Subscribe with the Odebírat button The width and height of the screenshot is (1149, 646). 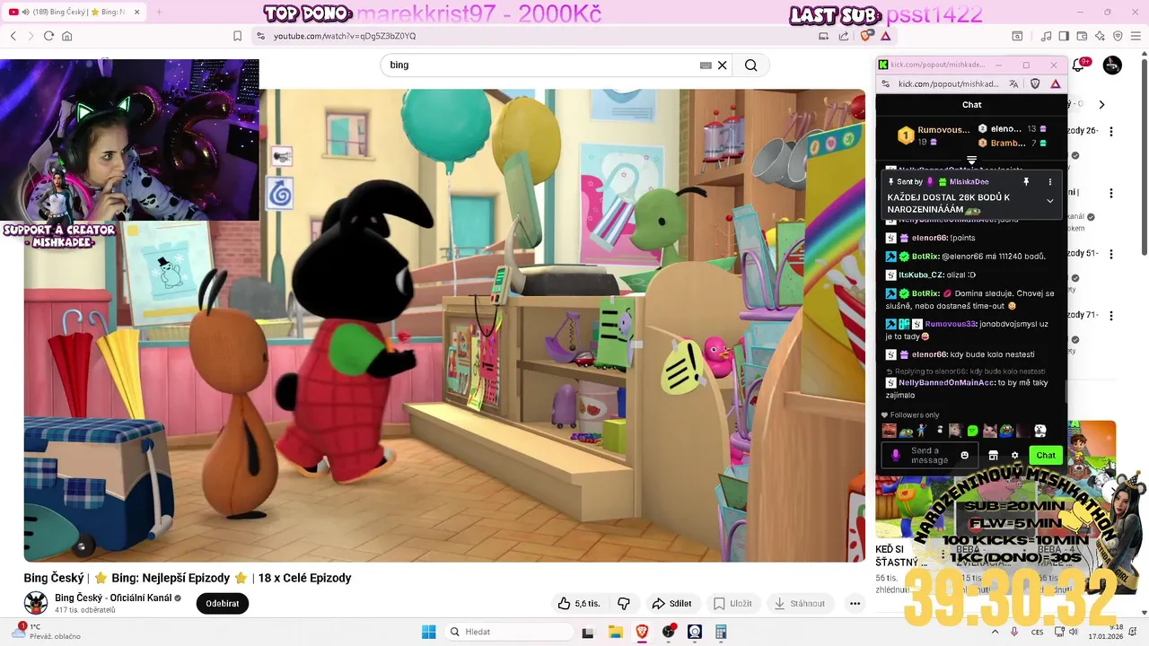[x=223, y=604]
